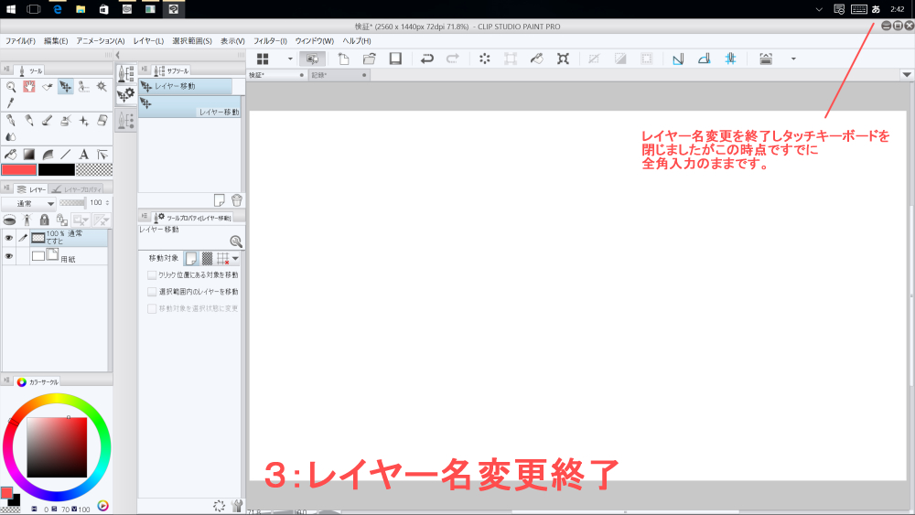Click the IME あ indicator in system tray
Image resolution: width=915 pixels, height=515 pixels.
point(876,8)
